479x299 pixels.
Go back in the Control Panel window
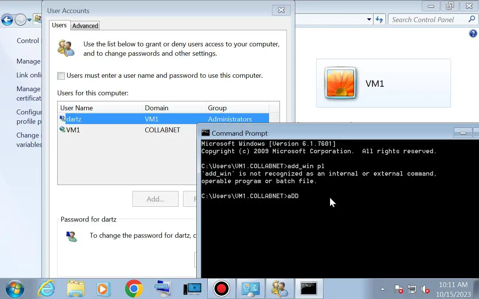(x=7, y=20)
